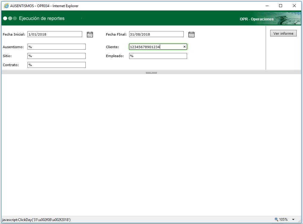Open the zoom level dropdown arrow
303x224 pixels.
[x=293, y=220]
